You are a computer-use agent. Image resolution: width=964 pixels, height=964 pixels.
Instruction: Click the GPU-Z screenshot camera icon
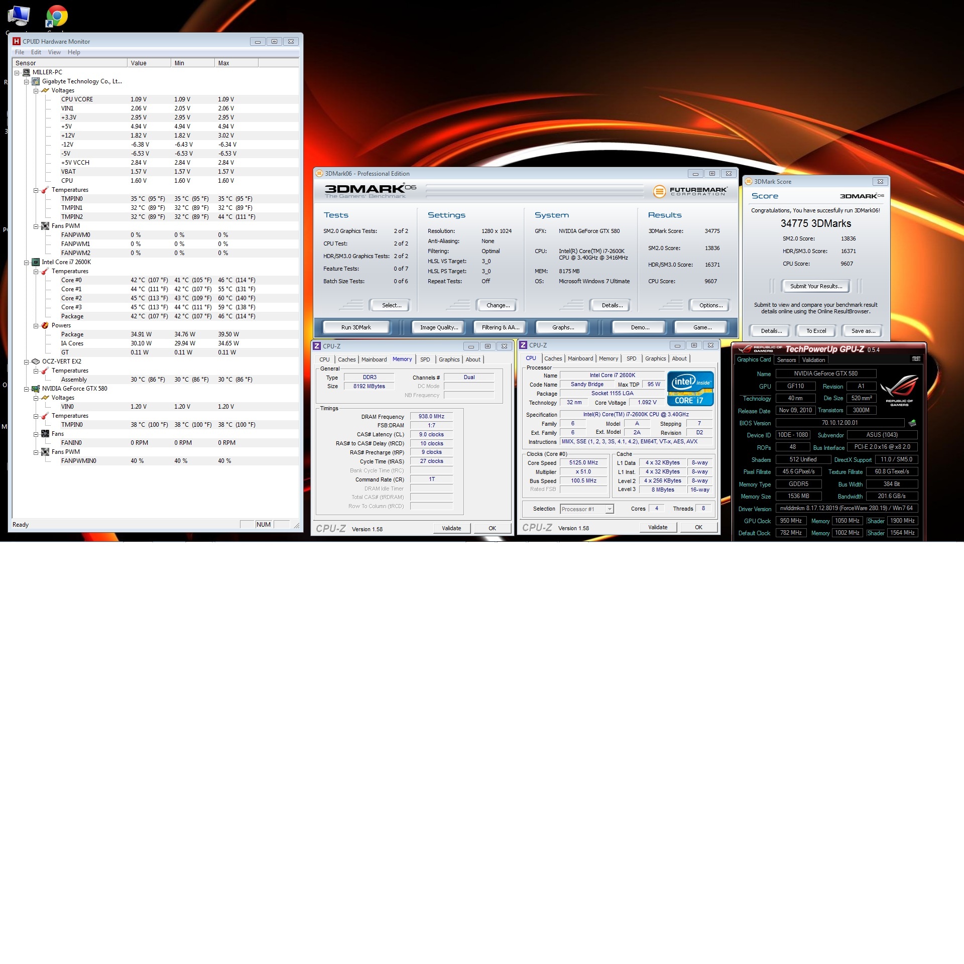[916, 359]
